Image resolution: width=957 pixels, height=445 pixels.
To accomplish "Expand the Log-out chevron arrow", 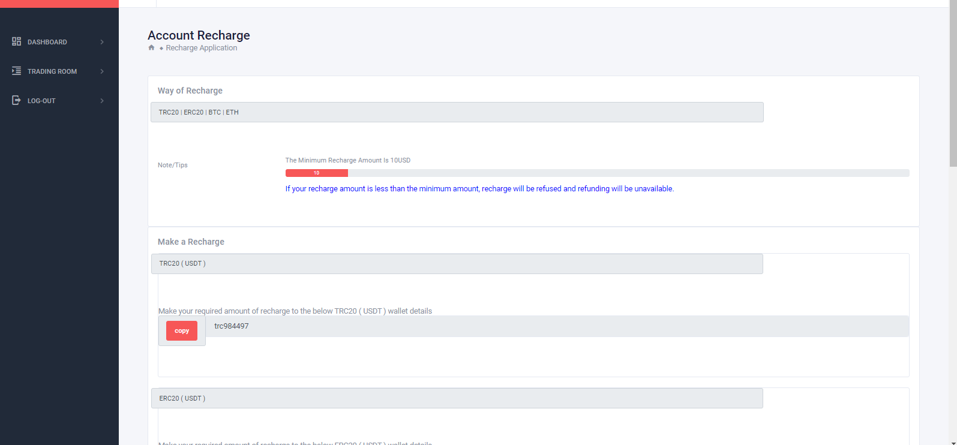I will click(x=102, y=101).
